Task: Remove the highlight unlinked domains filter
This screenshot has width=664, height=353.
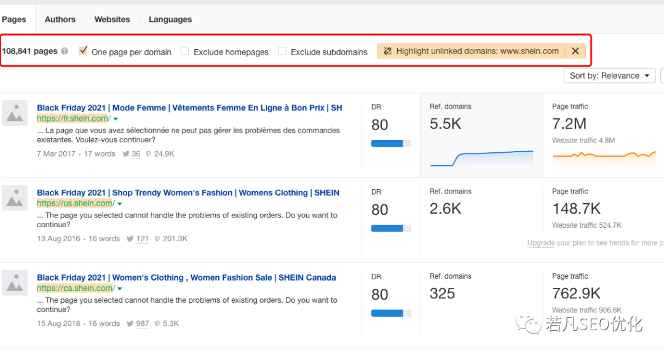Action: 575,52
